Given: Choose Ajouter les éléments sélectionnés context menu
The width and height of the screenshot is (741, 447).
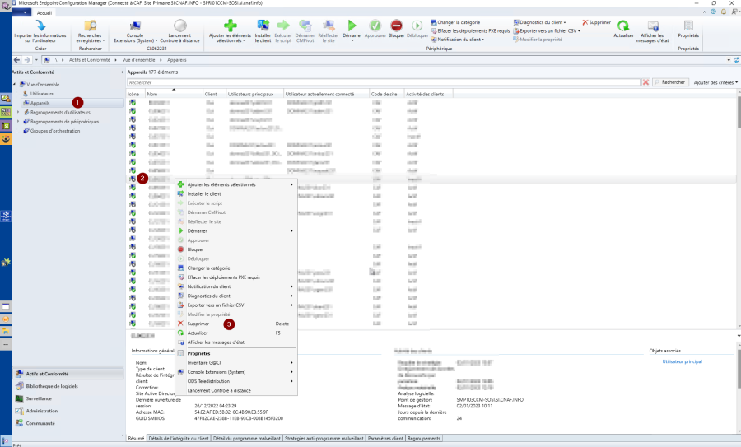Looking at the screenshot, I should (x=235, y=184).
